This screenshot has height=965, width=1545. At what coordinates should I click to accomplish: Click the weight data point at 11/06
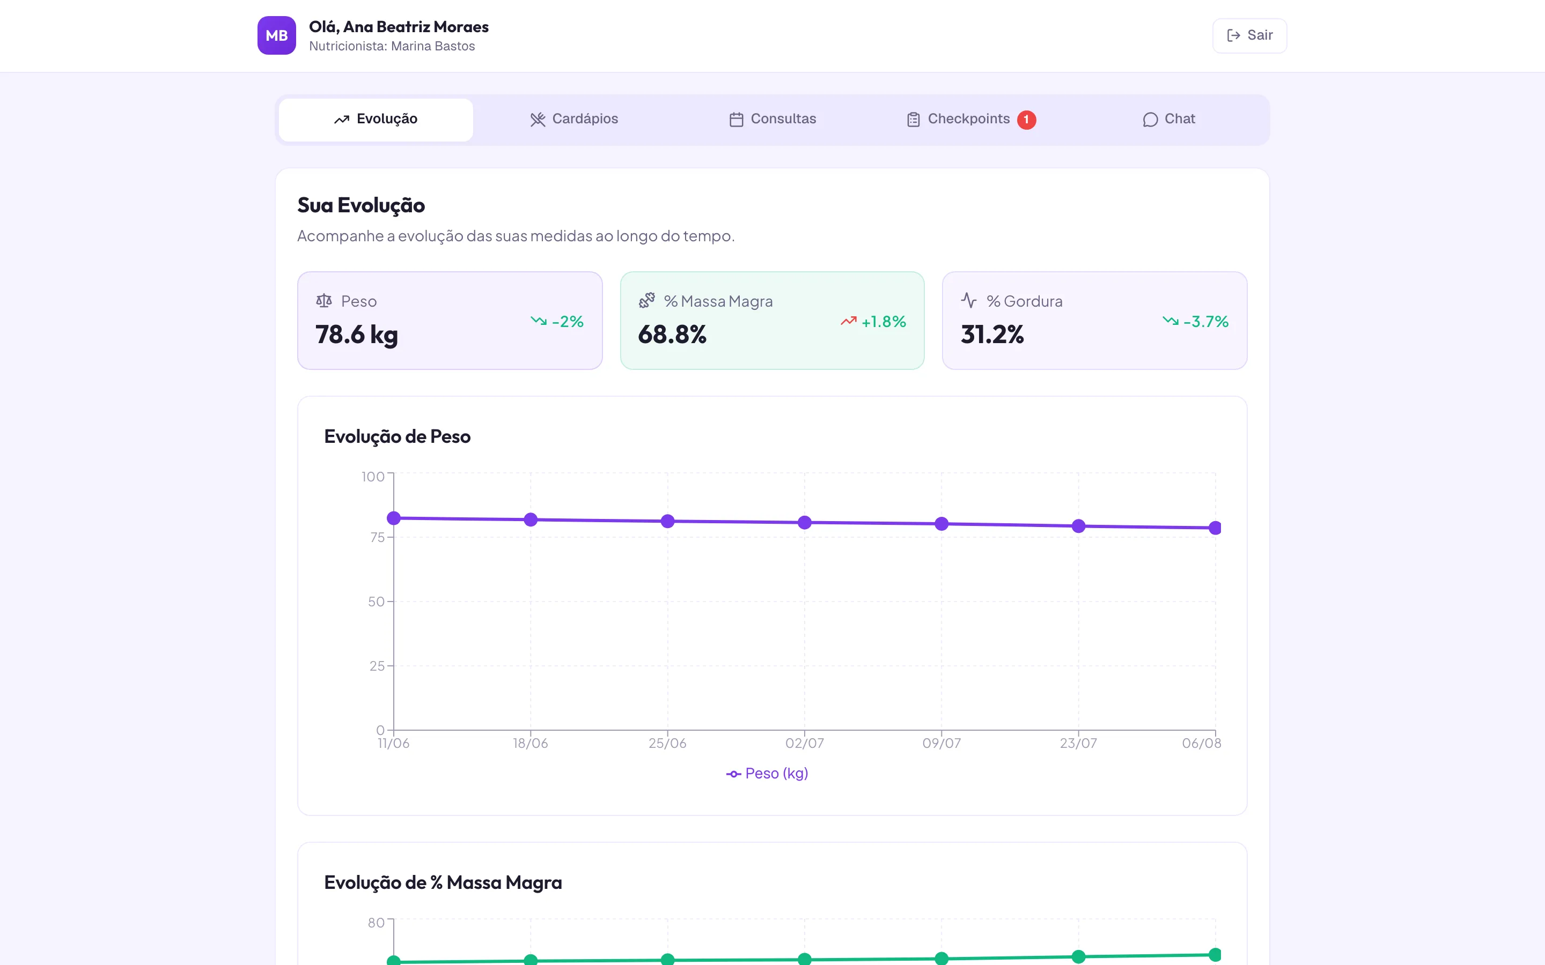394,518
